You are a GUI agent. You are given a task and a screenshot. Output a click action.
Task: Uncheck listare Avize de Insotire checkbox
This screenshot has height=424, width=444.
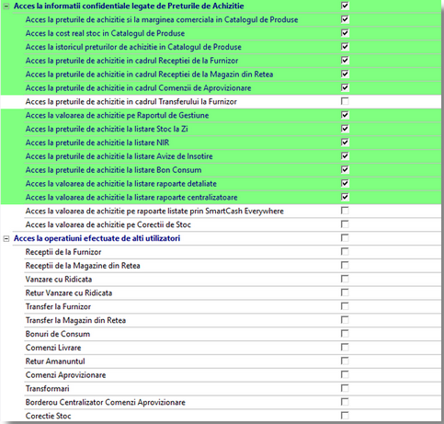pos(345,156)
